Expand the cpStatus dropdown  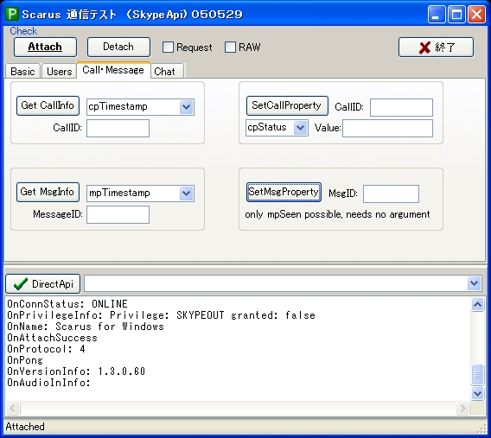click(300, 128)
